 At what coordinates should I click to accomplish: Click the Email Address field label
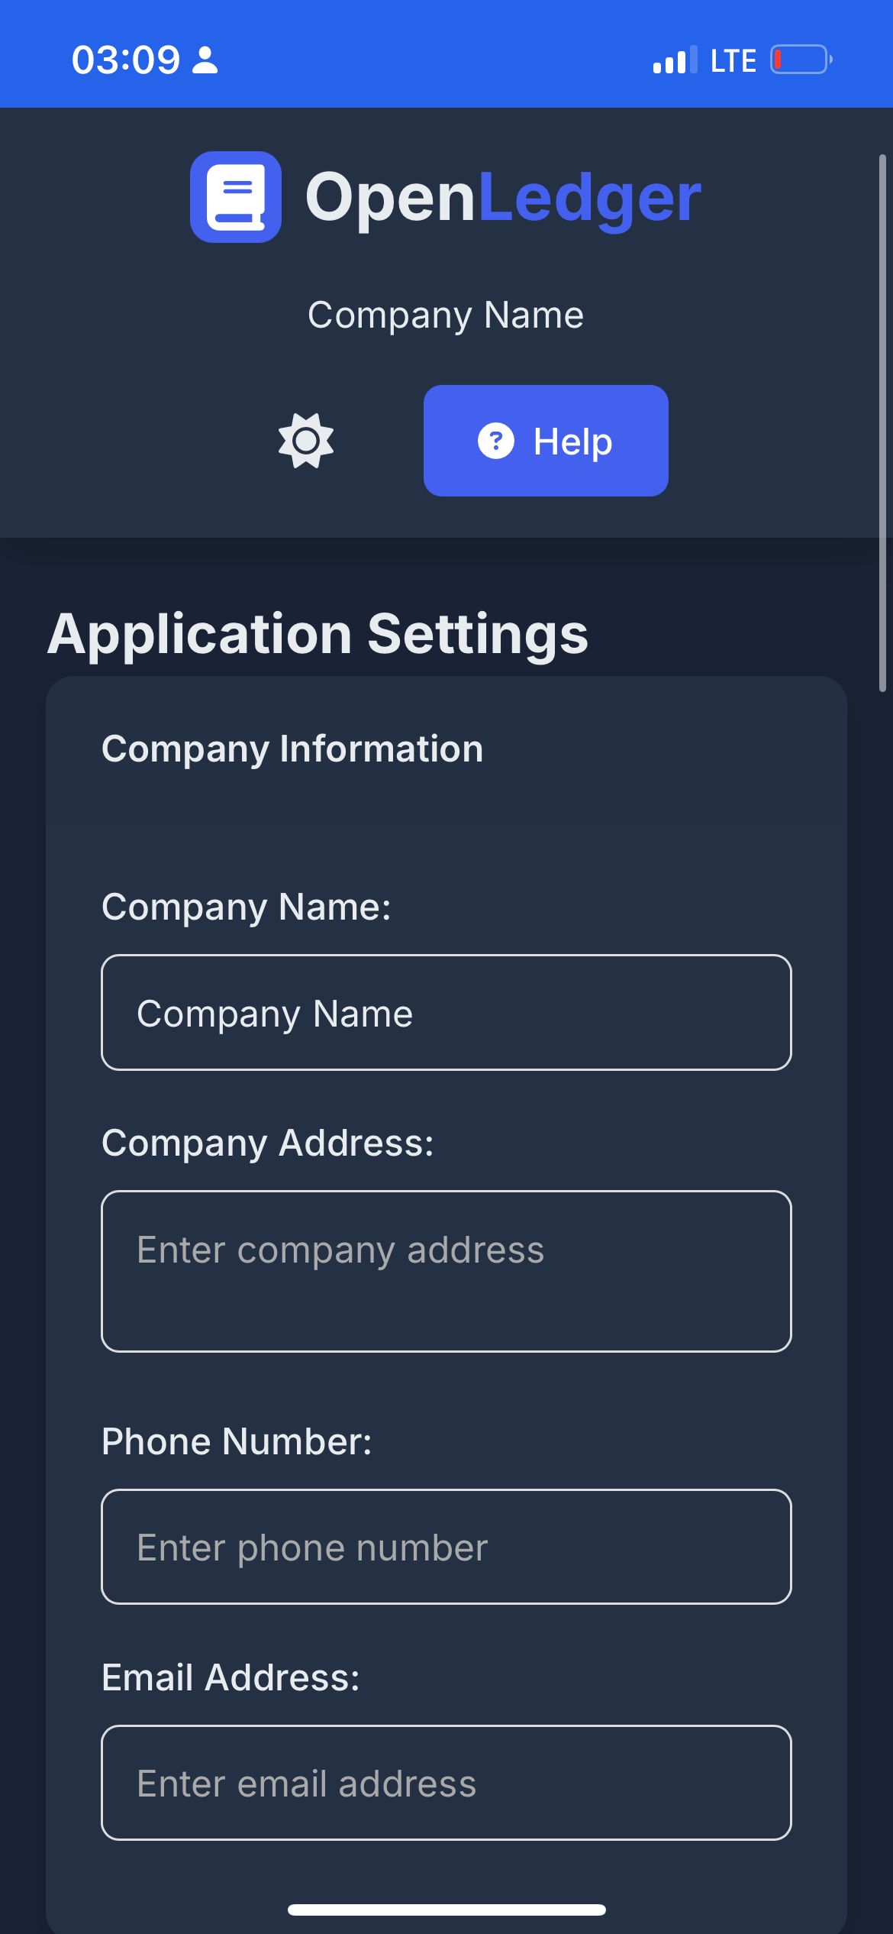231,1677
